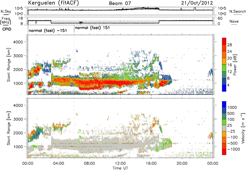
Task: Click the '12:00' time axis tick label
Action: 120,164
